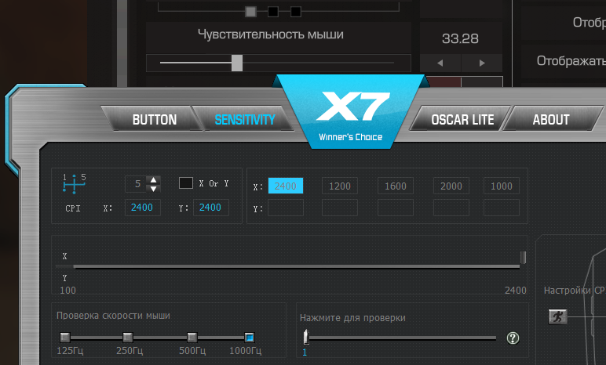Click the empty Y cell under 1200
The width and height of the screenshot is (606, 365).
click(340, 208)
